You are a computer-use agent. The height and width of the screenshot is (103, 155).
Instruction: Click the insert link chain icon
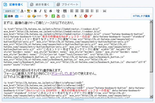click(x=65, y=11)
